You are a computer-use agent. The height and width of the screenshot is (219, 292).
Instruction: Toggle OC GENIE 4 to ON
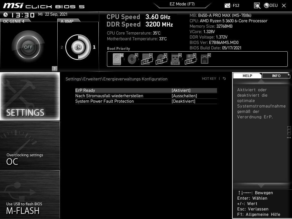pyautogui.click(x=29, y=46)
